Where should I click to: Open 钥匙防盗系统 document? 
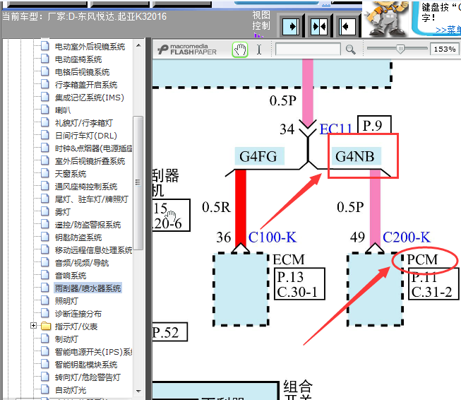tap(78, 237)
